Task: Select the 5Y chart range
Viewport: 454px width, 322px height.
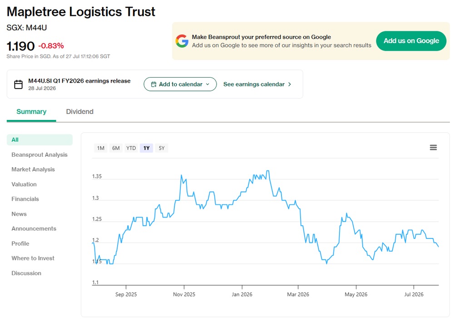Action: pos(162,148)
